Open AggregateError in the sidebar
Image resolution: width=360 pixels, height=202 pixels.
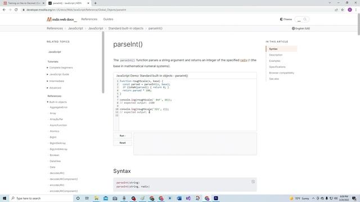58,107
